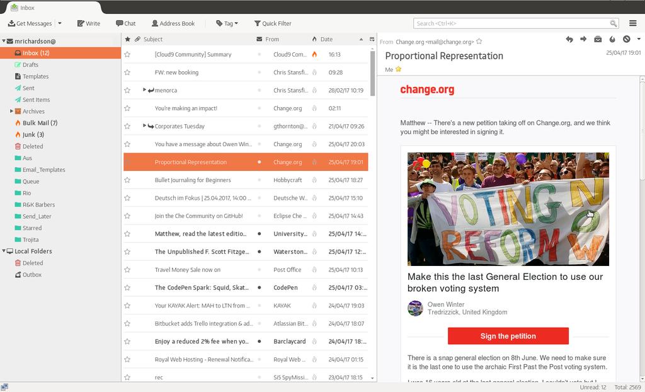Toggle junk flame on 'menorca' message
The height and width of the screenshot is (392, 645).
[314, 90]
